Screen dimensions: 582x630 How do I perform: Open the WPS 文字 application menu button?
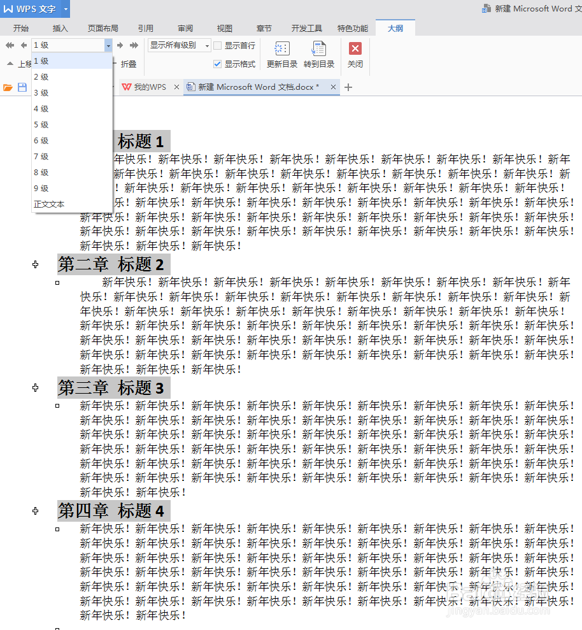pos(31,9)
